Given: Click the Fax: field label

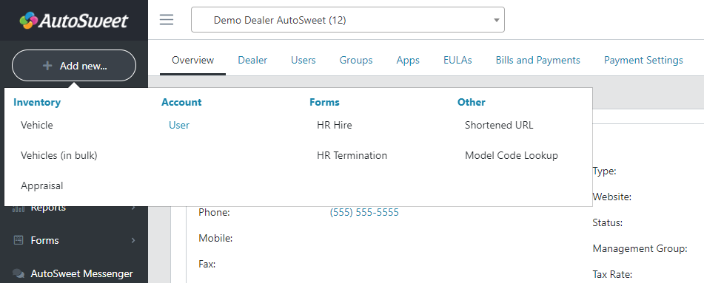Looking at the screenshot, I should pyautogui.click(x=207, y=265).
